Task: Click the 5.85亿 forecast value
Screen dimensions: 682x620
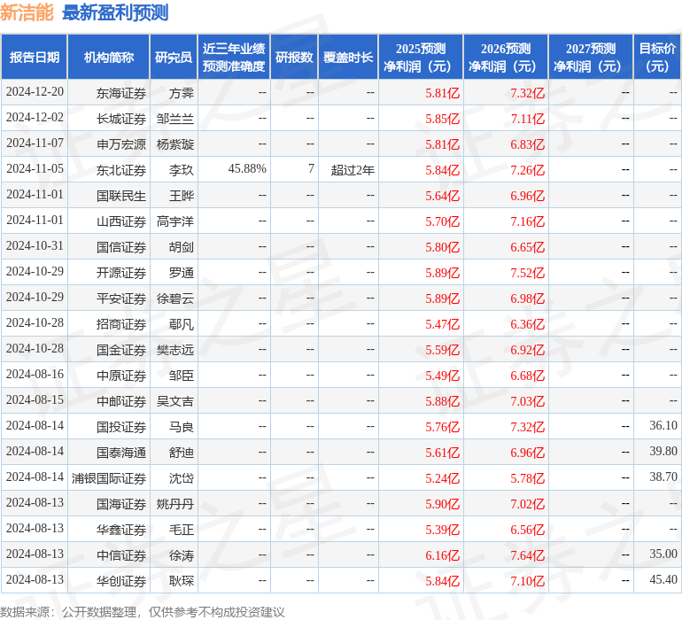Action: pyautogui.click(x=442, y=119)
